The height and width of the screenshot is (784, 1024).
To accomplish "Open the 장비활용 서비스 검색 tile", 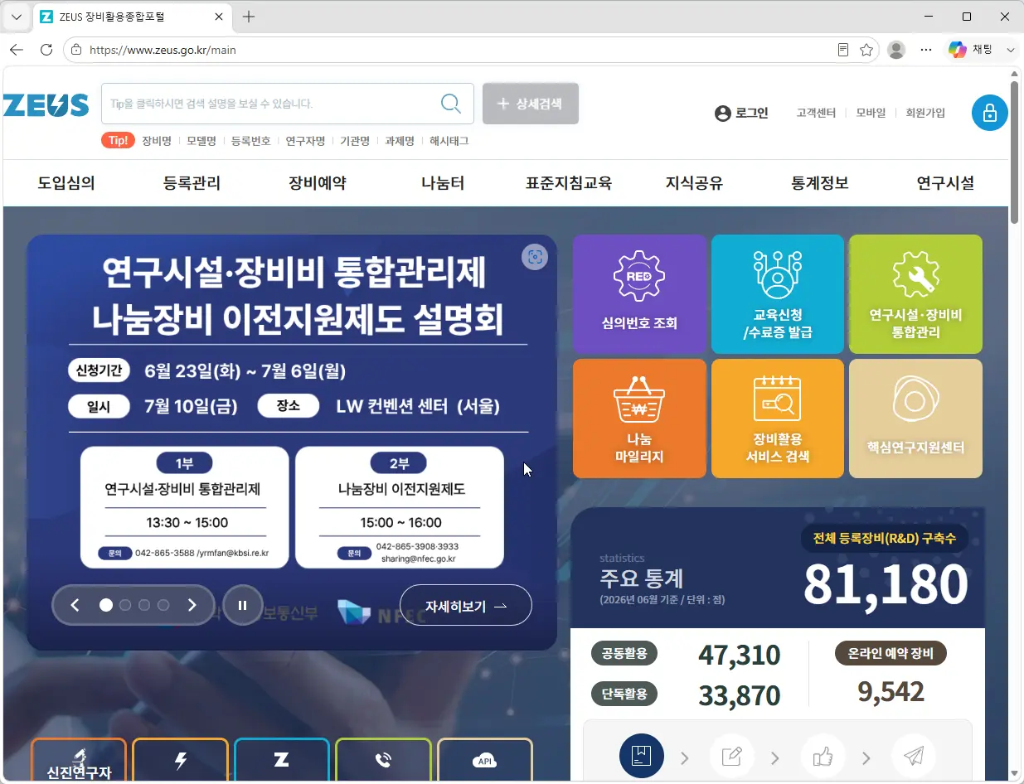I will pos(778,419).
